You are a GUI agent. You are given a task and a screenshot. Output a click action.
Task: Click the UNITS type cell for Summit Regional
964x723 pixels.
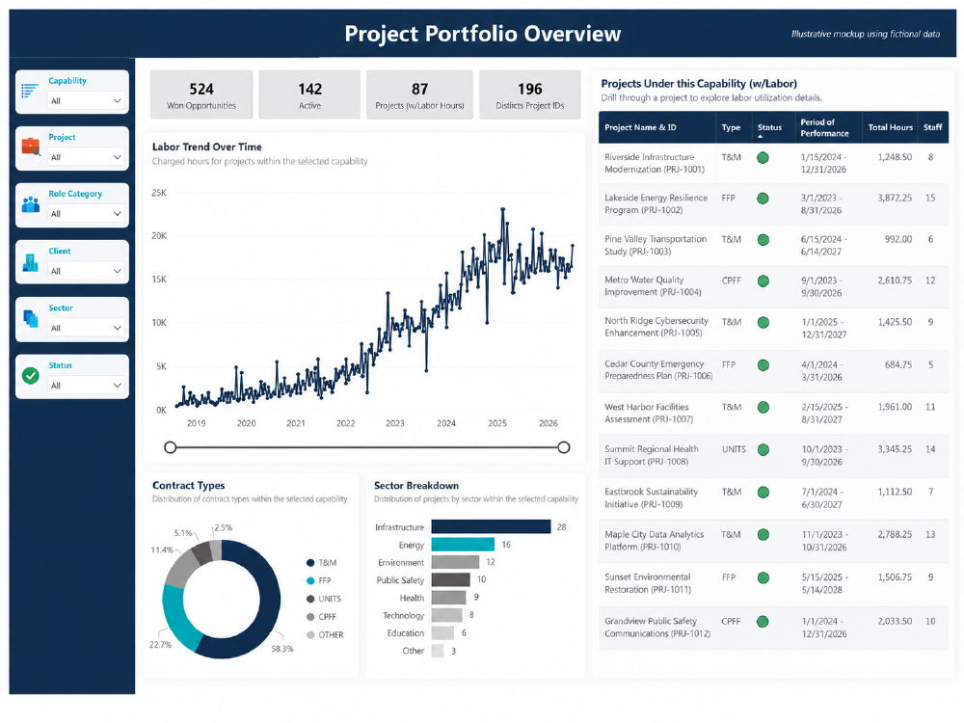tap(734, 449)
